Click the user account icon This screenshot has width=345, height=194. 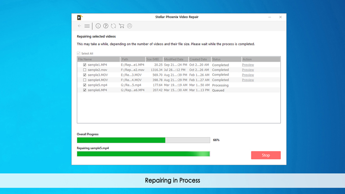pos(130,26)
